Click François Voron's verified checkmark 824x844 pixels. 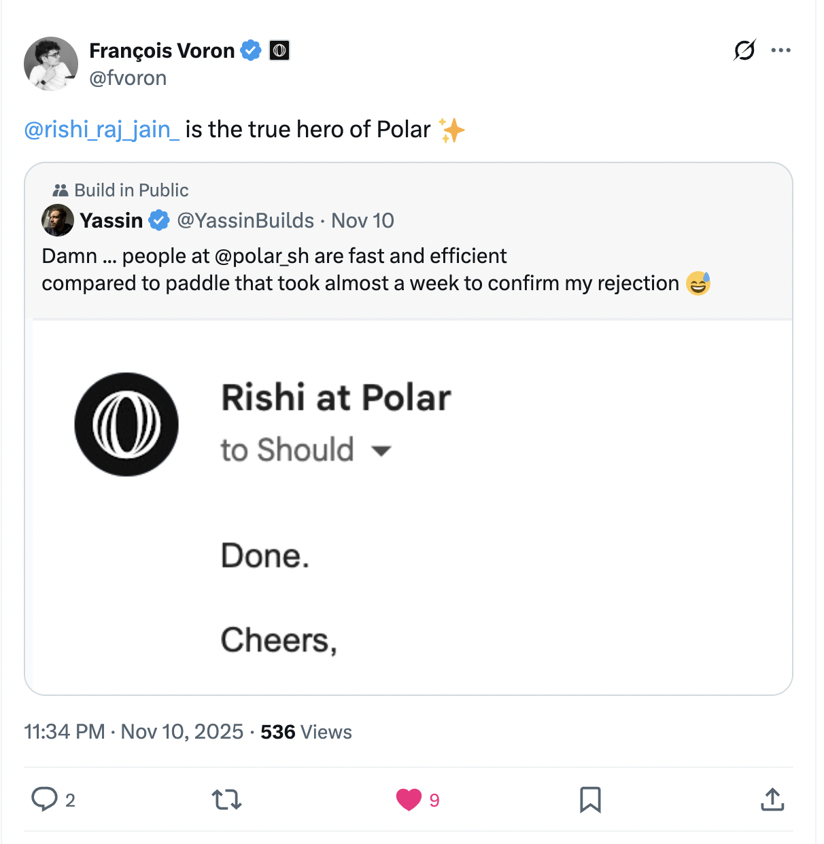251,50
